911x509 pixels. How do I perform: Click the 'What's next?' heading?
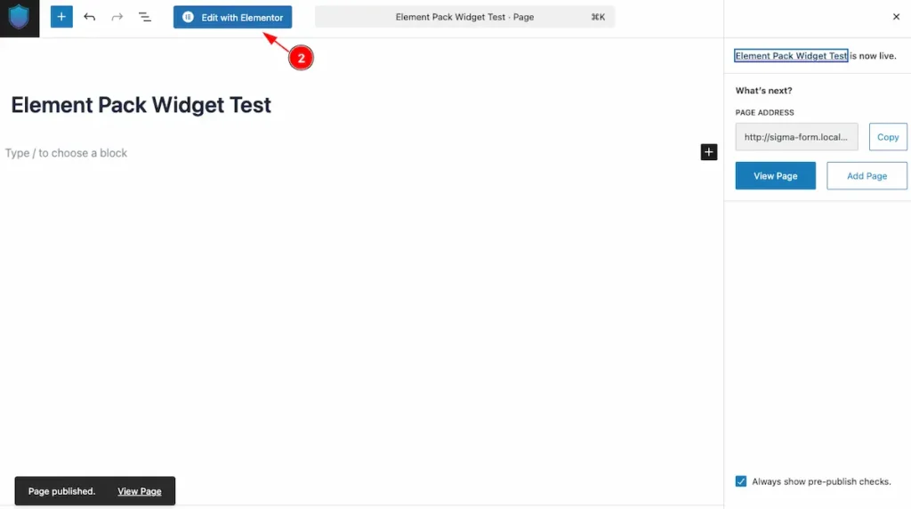pyautogui.click(x=763, y=91)
